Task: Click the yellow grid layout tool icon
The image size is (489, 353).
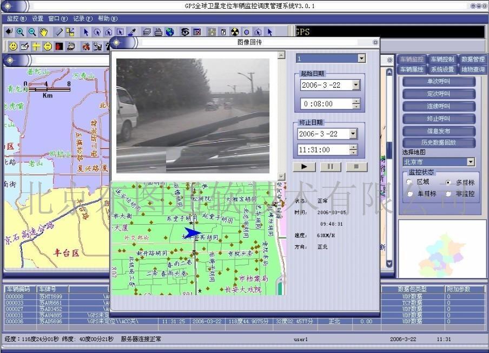Action: (70, 31)
